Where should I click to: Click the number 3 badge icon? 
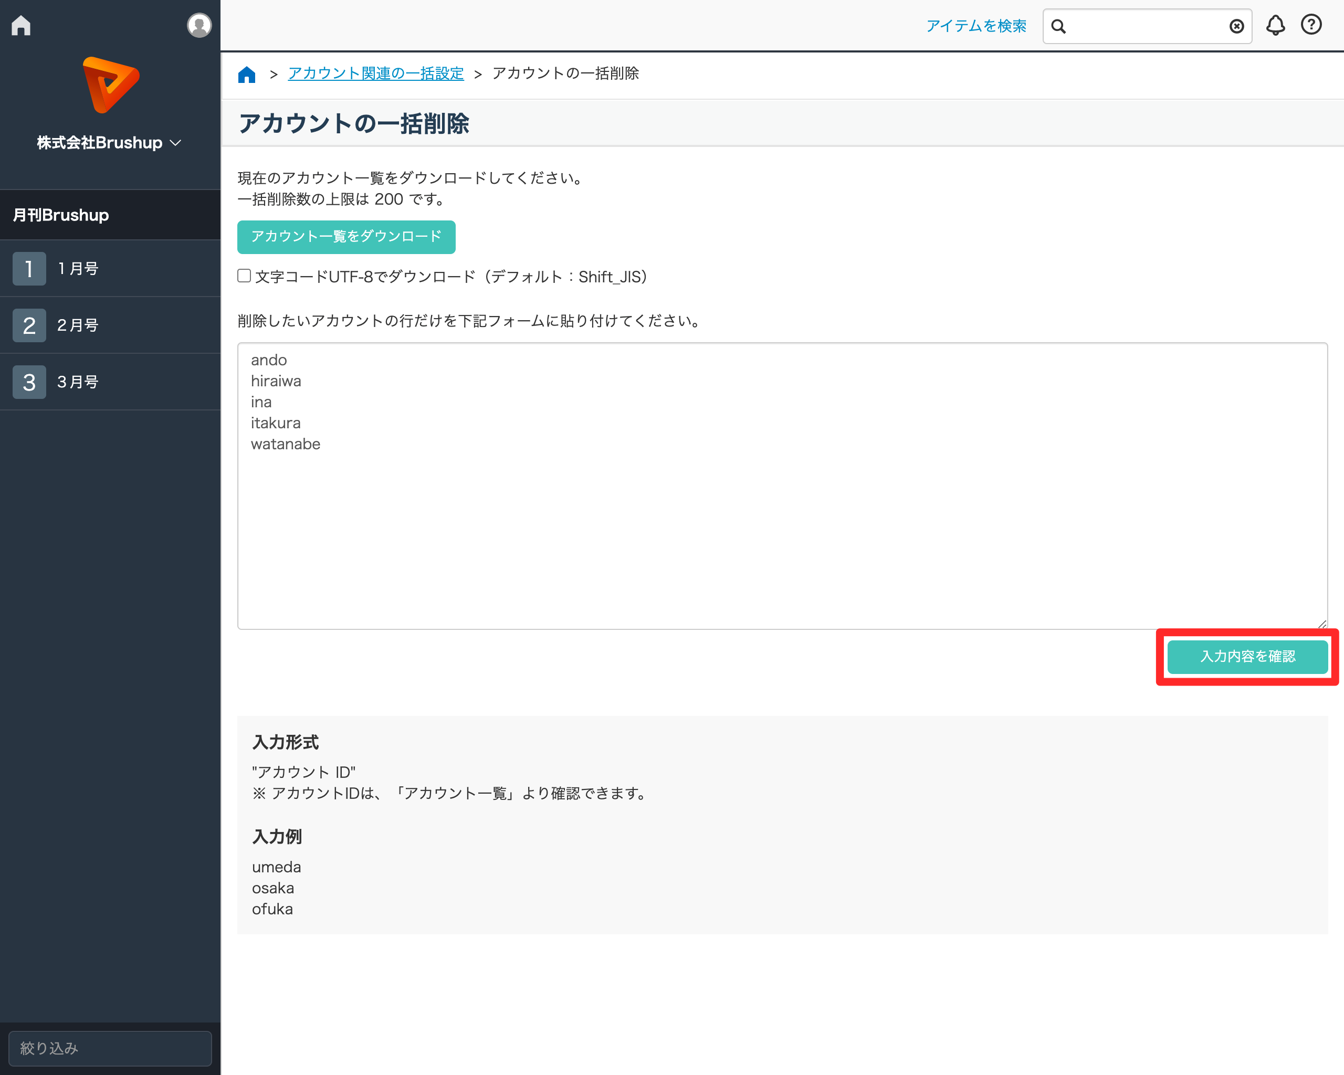click(x=29, y=382)
